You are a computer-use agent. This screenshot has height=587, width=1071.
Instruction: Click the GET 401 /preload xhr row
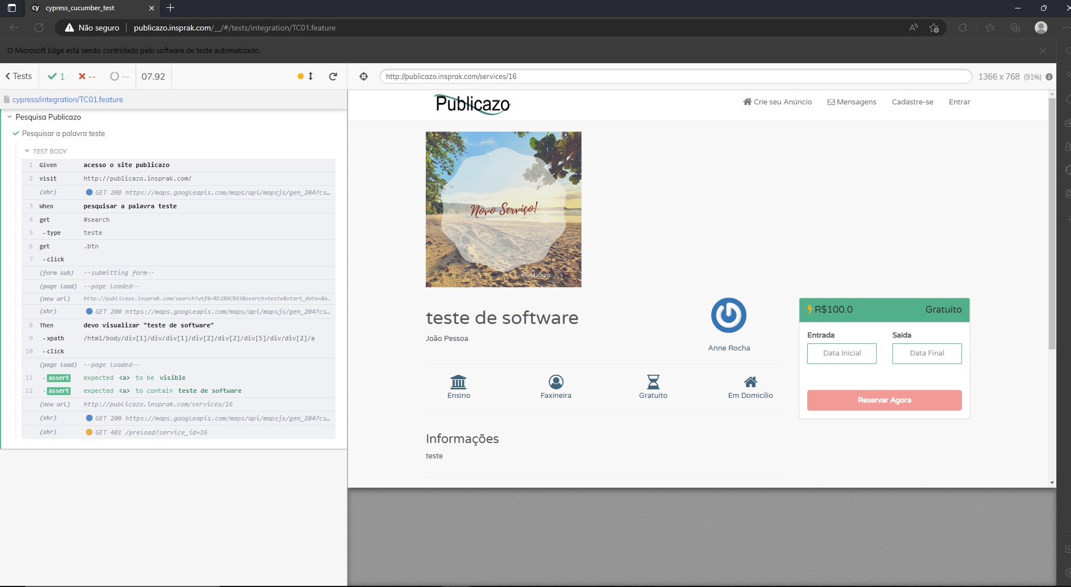[178, 432]
